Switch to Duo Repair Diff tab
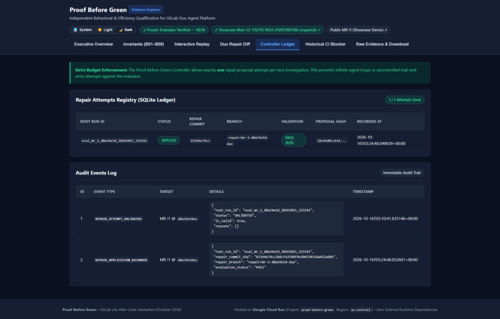Screen dimensions: 500x319 click(x=235, y=44)
